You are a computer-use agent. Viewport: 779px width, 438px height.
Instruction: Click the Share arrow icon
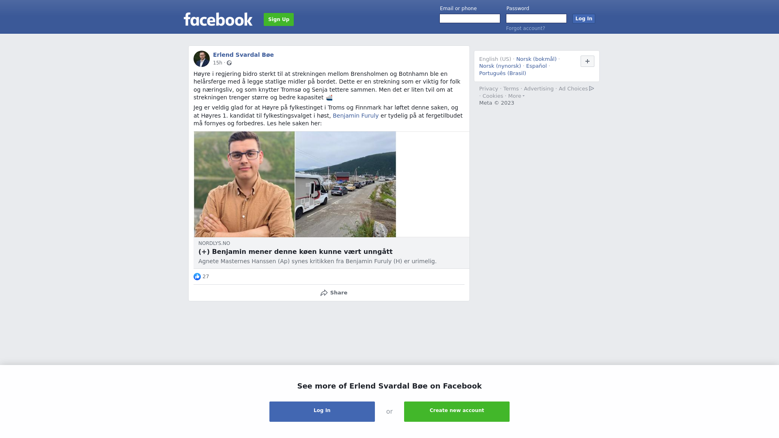click(x=324, y=293)
